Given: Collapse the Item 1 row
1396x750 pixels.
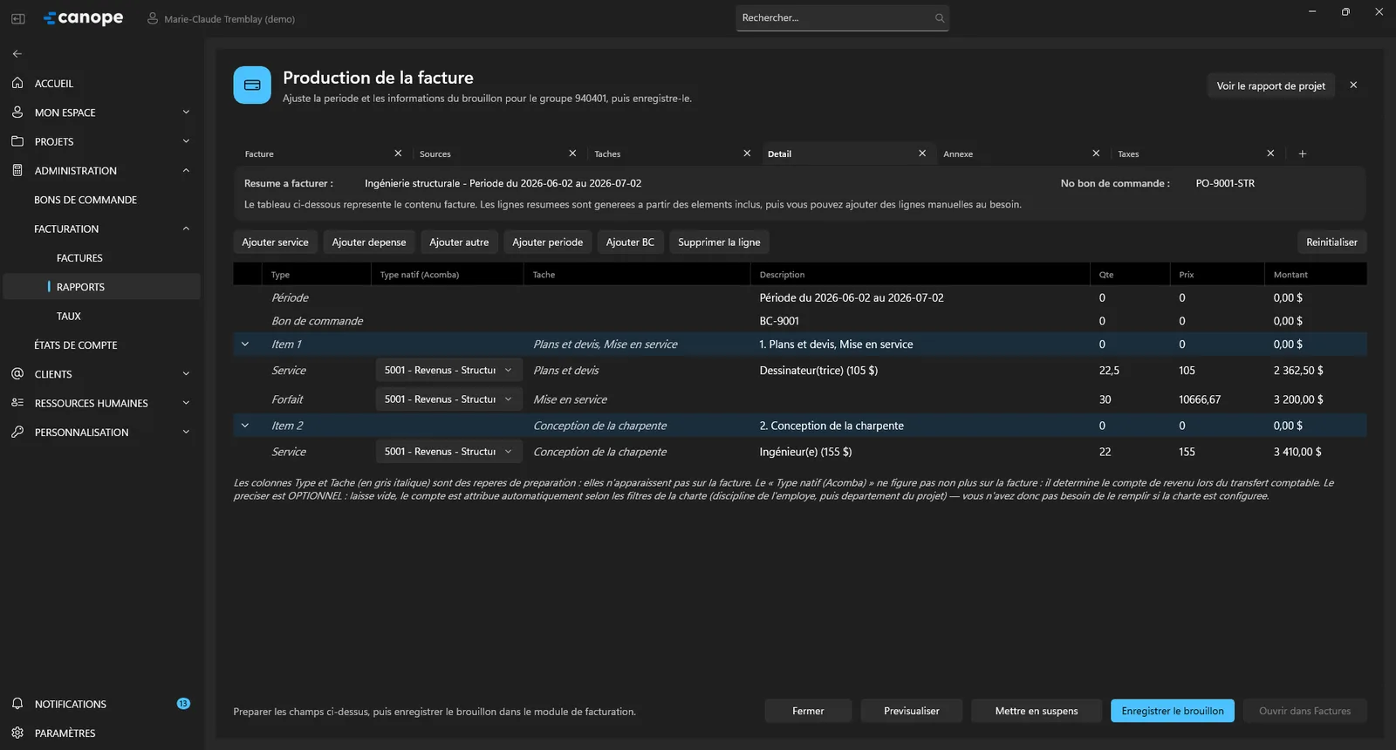Looking at the screenshot, I should pos(245,344).
